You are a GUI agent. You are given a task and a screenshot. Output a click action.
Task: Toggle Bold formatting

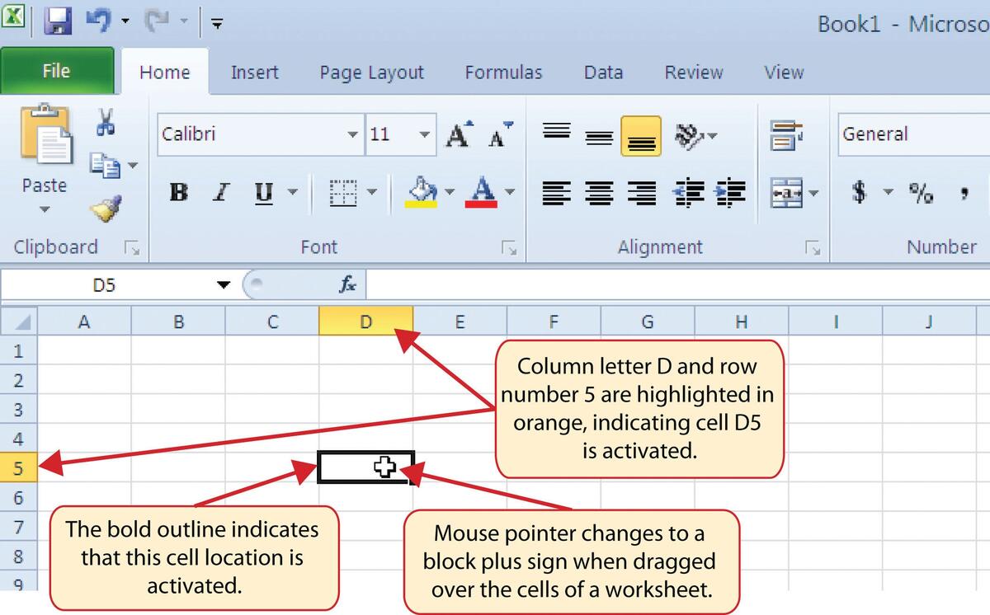pos(178,193)
